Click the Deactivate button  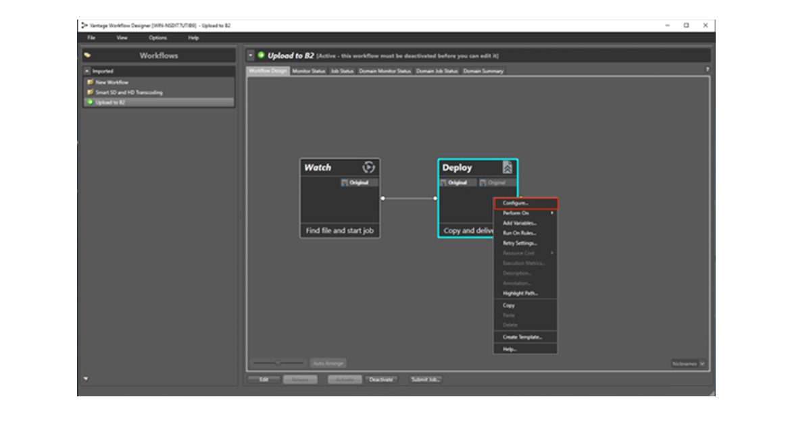point(380,379)
